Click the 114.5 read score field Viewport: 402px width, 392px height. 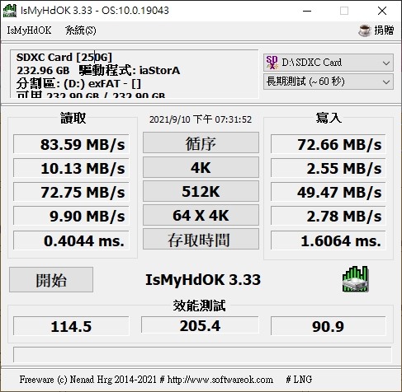[x=71, y=326]
